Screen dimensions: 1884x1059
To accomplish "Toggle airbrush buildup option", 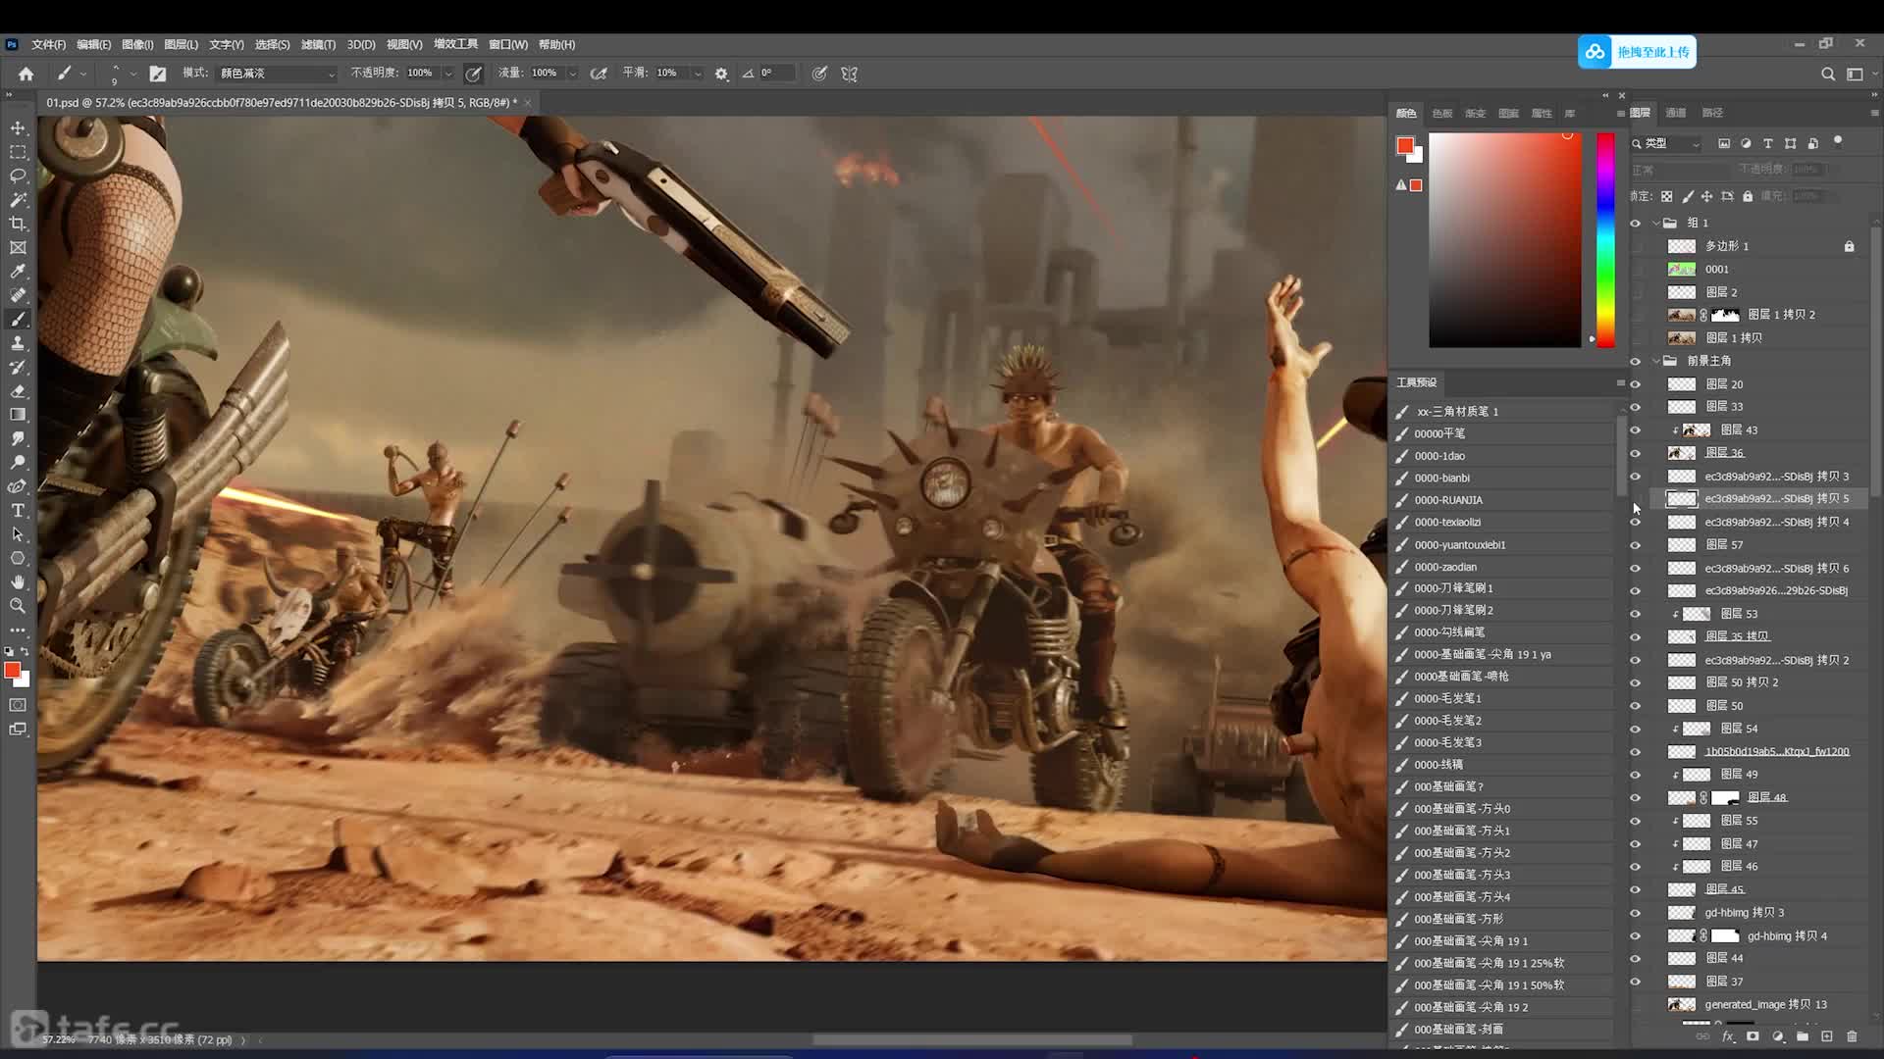I will (x=599, y=74).
